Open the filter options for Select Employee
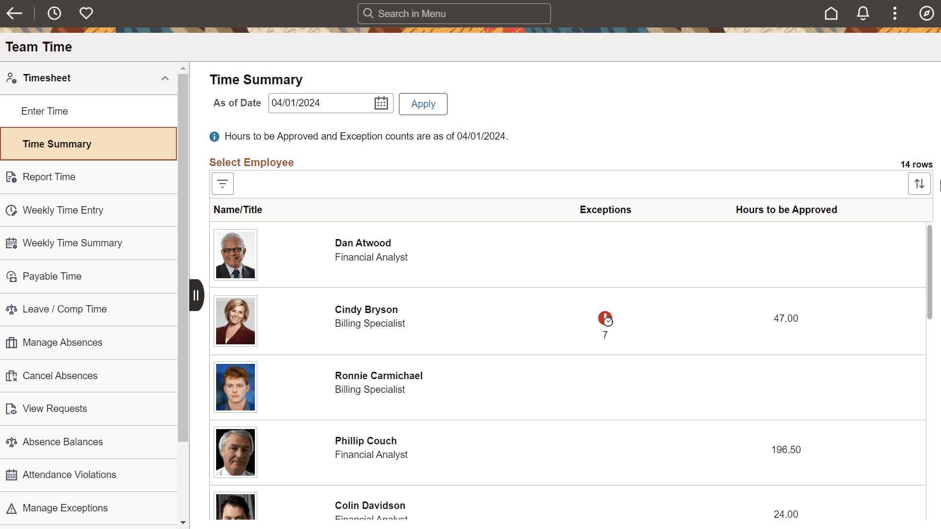 coord(223,183)
